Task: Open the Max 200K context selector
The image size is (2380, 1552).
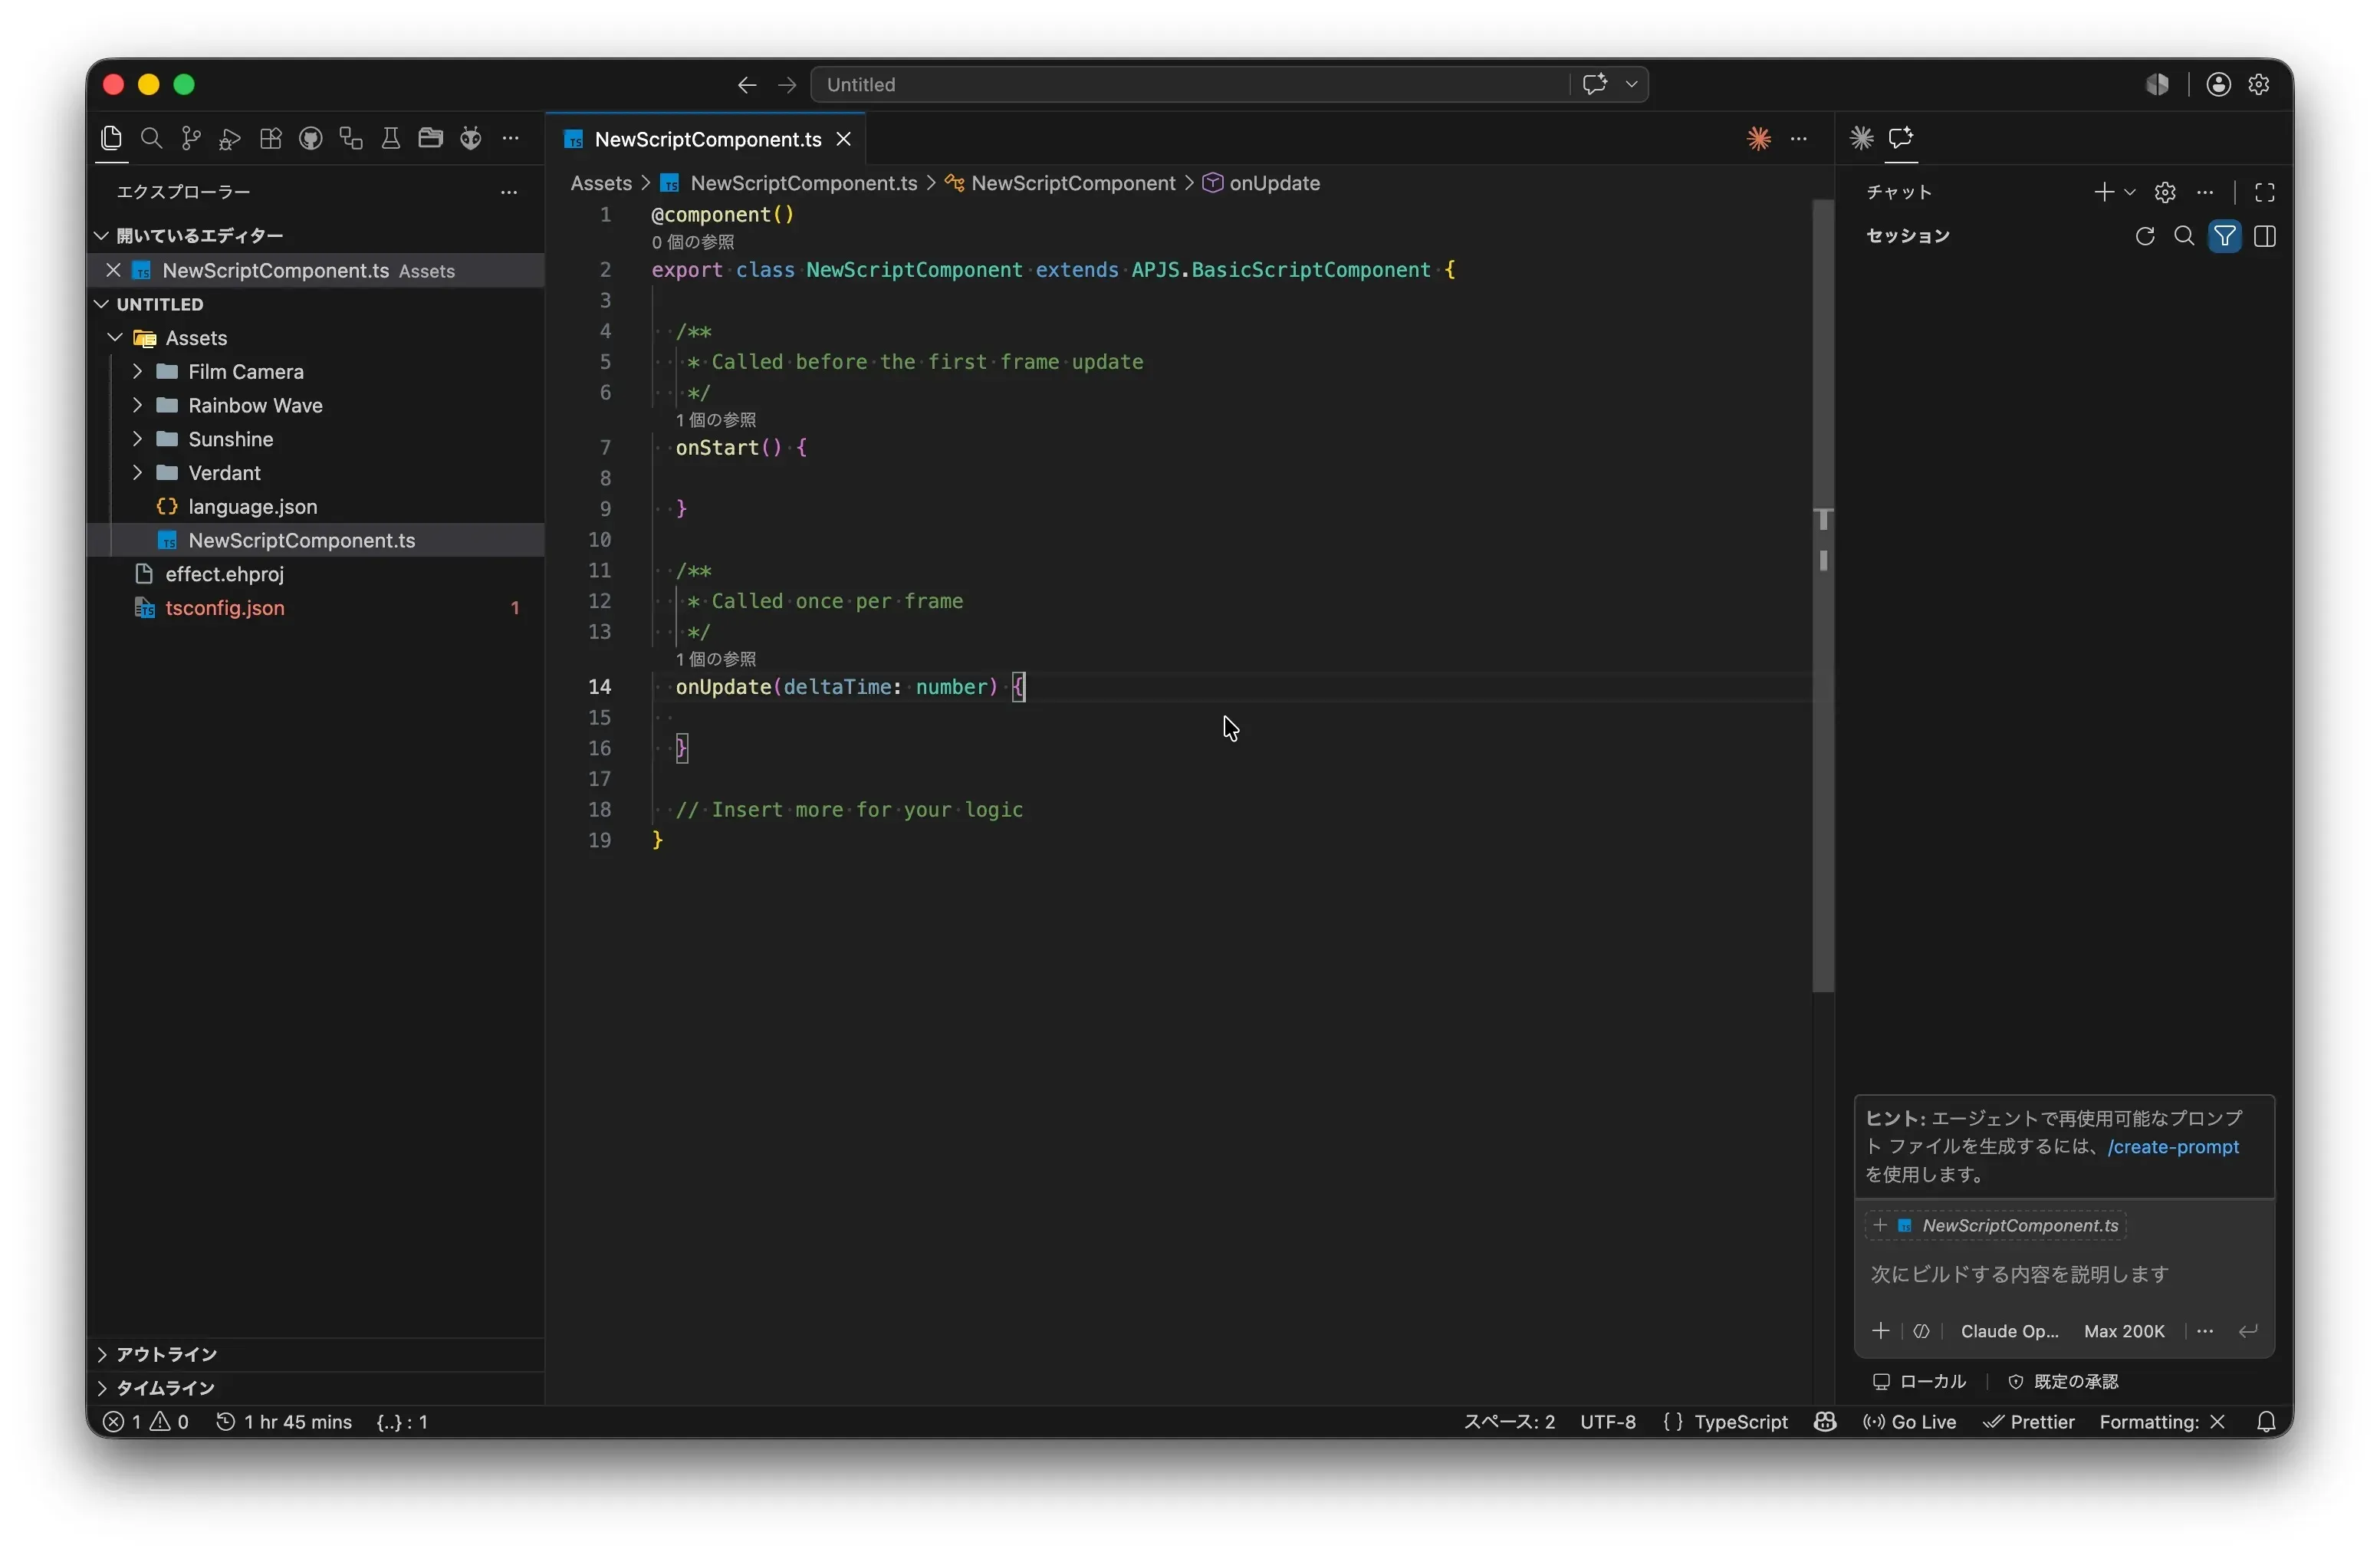Action: point(2124,1331)
